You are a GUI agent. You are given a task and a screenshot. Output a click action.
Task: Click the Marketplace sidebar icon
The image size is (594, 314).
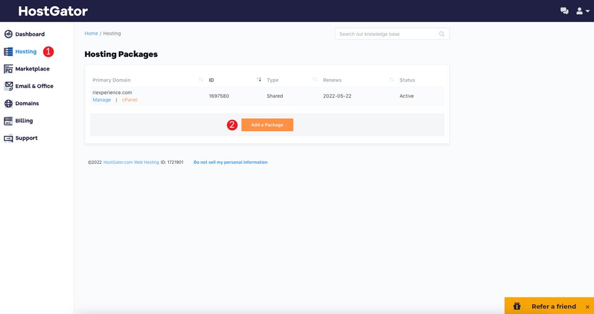8,69
